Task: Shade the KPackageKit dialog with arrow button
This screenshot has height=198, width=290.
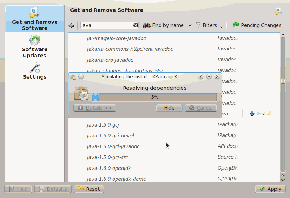Action: pyautogui.click(x=209, y=77)
